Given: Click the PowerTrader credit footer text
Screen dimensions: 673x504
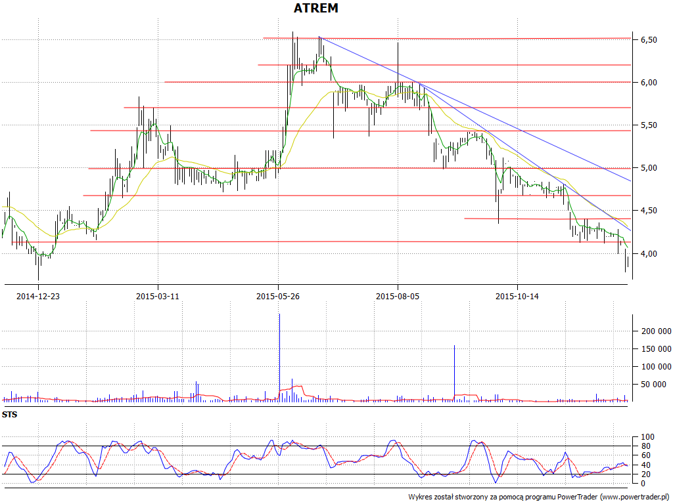Looking at the screenshot, I should [x=539, y=497].
